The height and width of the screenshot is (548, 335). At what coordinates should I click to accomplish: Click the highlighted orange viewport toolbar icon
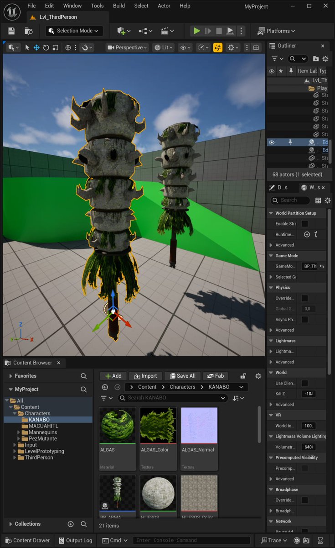click(x=218, y=47)
